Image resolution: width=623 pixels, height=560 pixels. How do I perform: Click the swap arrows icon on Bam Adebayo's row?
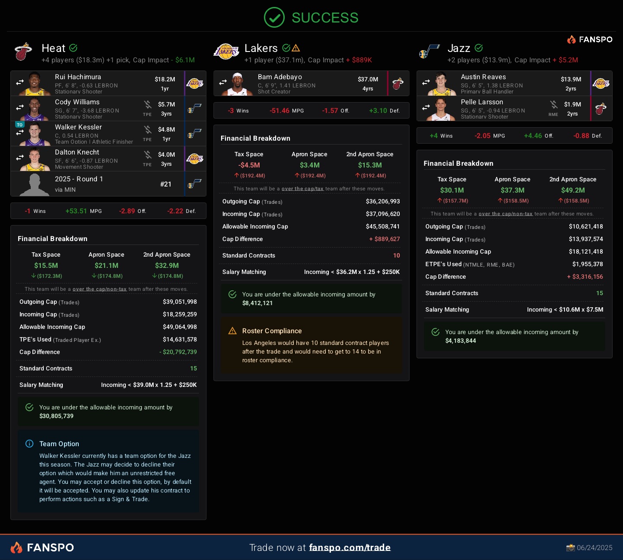click(x=223, y=82)
